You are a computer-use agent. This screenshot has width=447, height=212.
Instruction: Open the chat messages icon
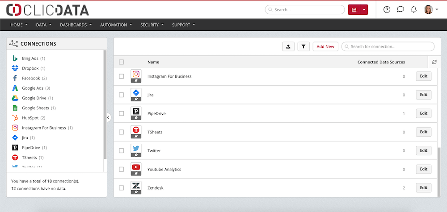tap(401, 9)
